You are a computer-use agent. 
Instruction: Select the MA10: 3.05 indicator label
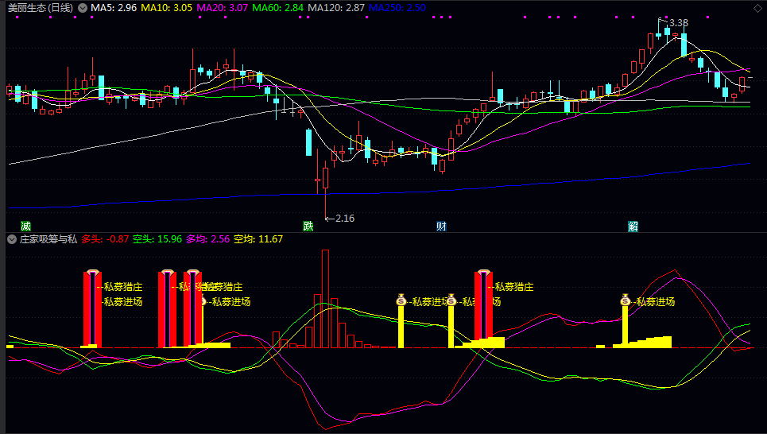[166, 8]
